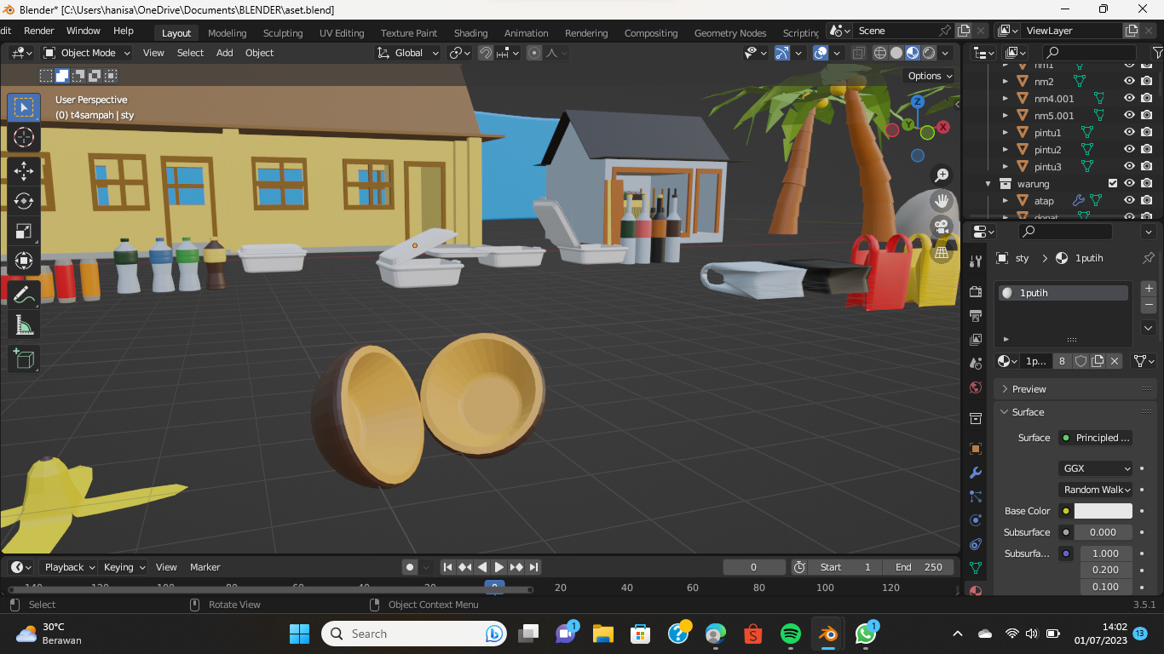Select the Move tool in toolbar
The image size is (1164, 654).
pos(24,170)
